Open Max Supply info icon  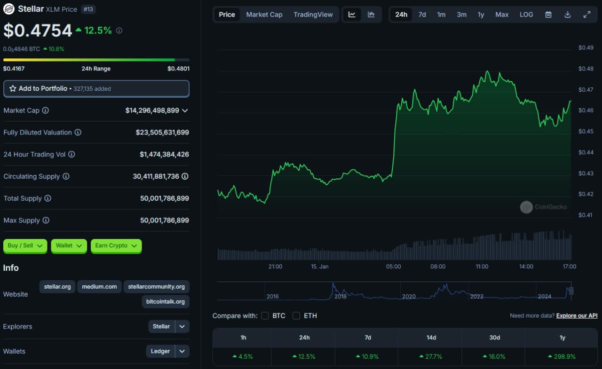coord(46,220)
